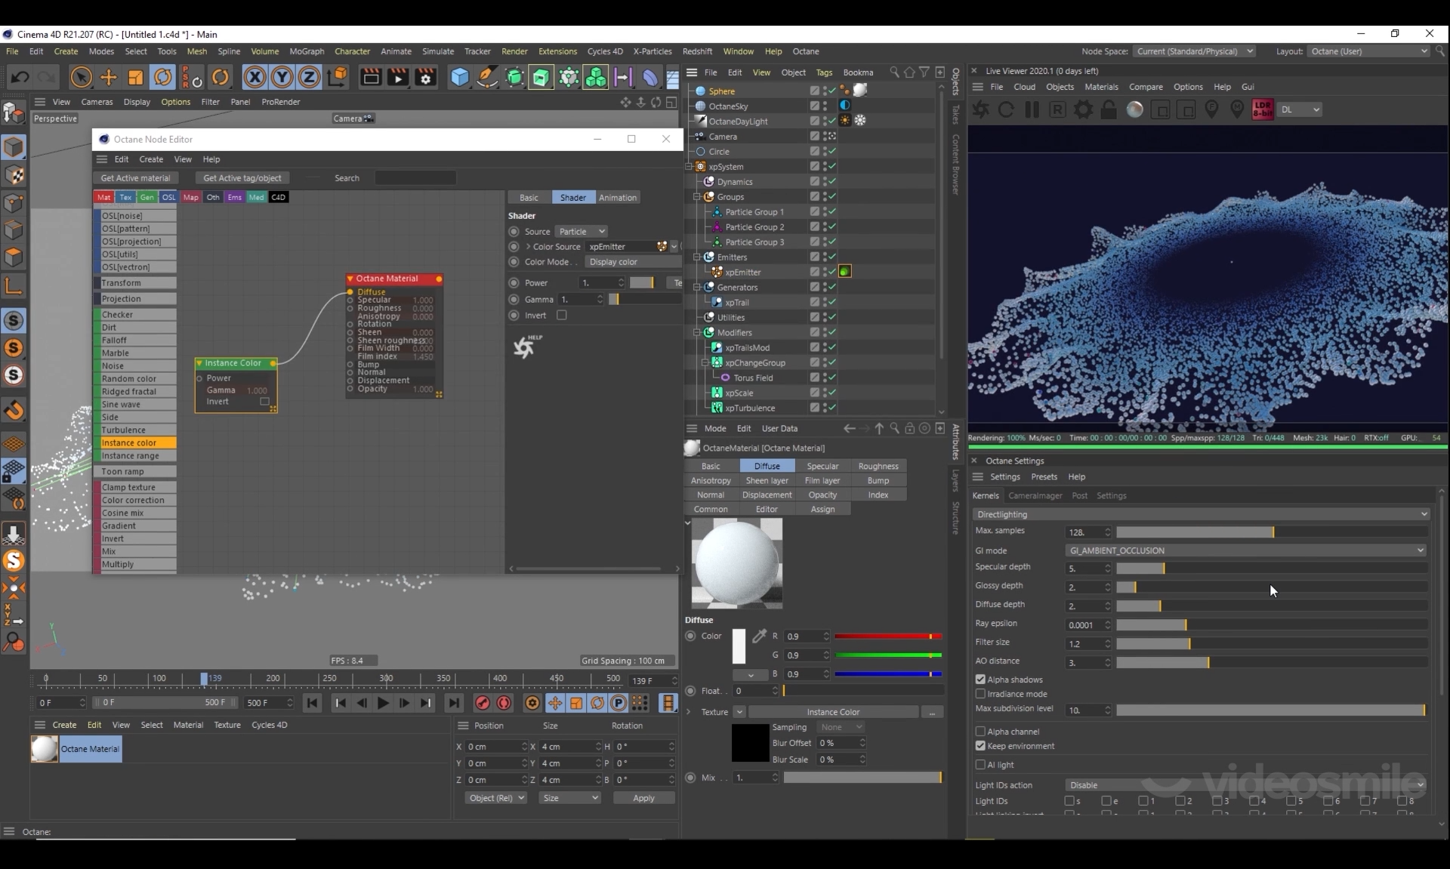
Task: Check the Invert checkbox in Shader
Action: (562, 316)
